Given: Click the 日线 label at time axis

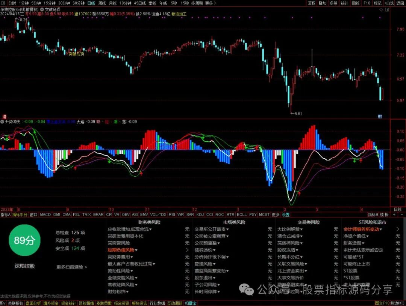Looking at the screenshot, I should coord(398,209).
